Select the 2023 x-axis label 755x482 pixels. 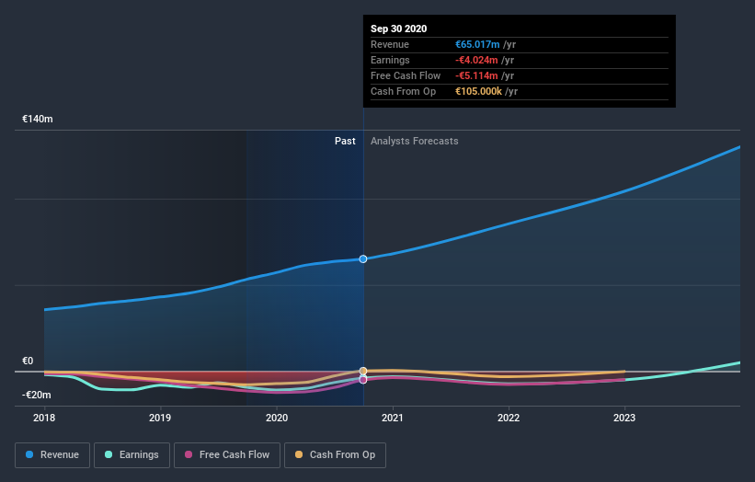[x=624, y=418]
